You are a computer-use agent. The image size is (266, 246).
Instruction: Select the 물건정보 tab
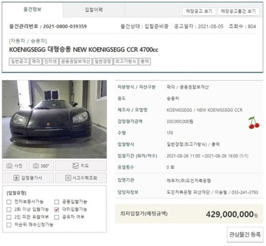[32, 9]
